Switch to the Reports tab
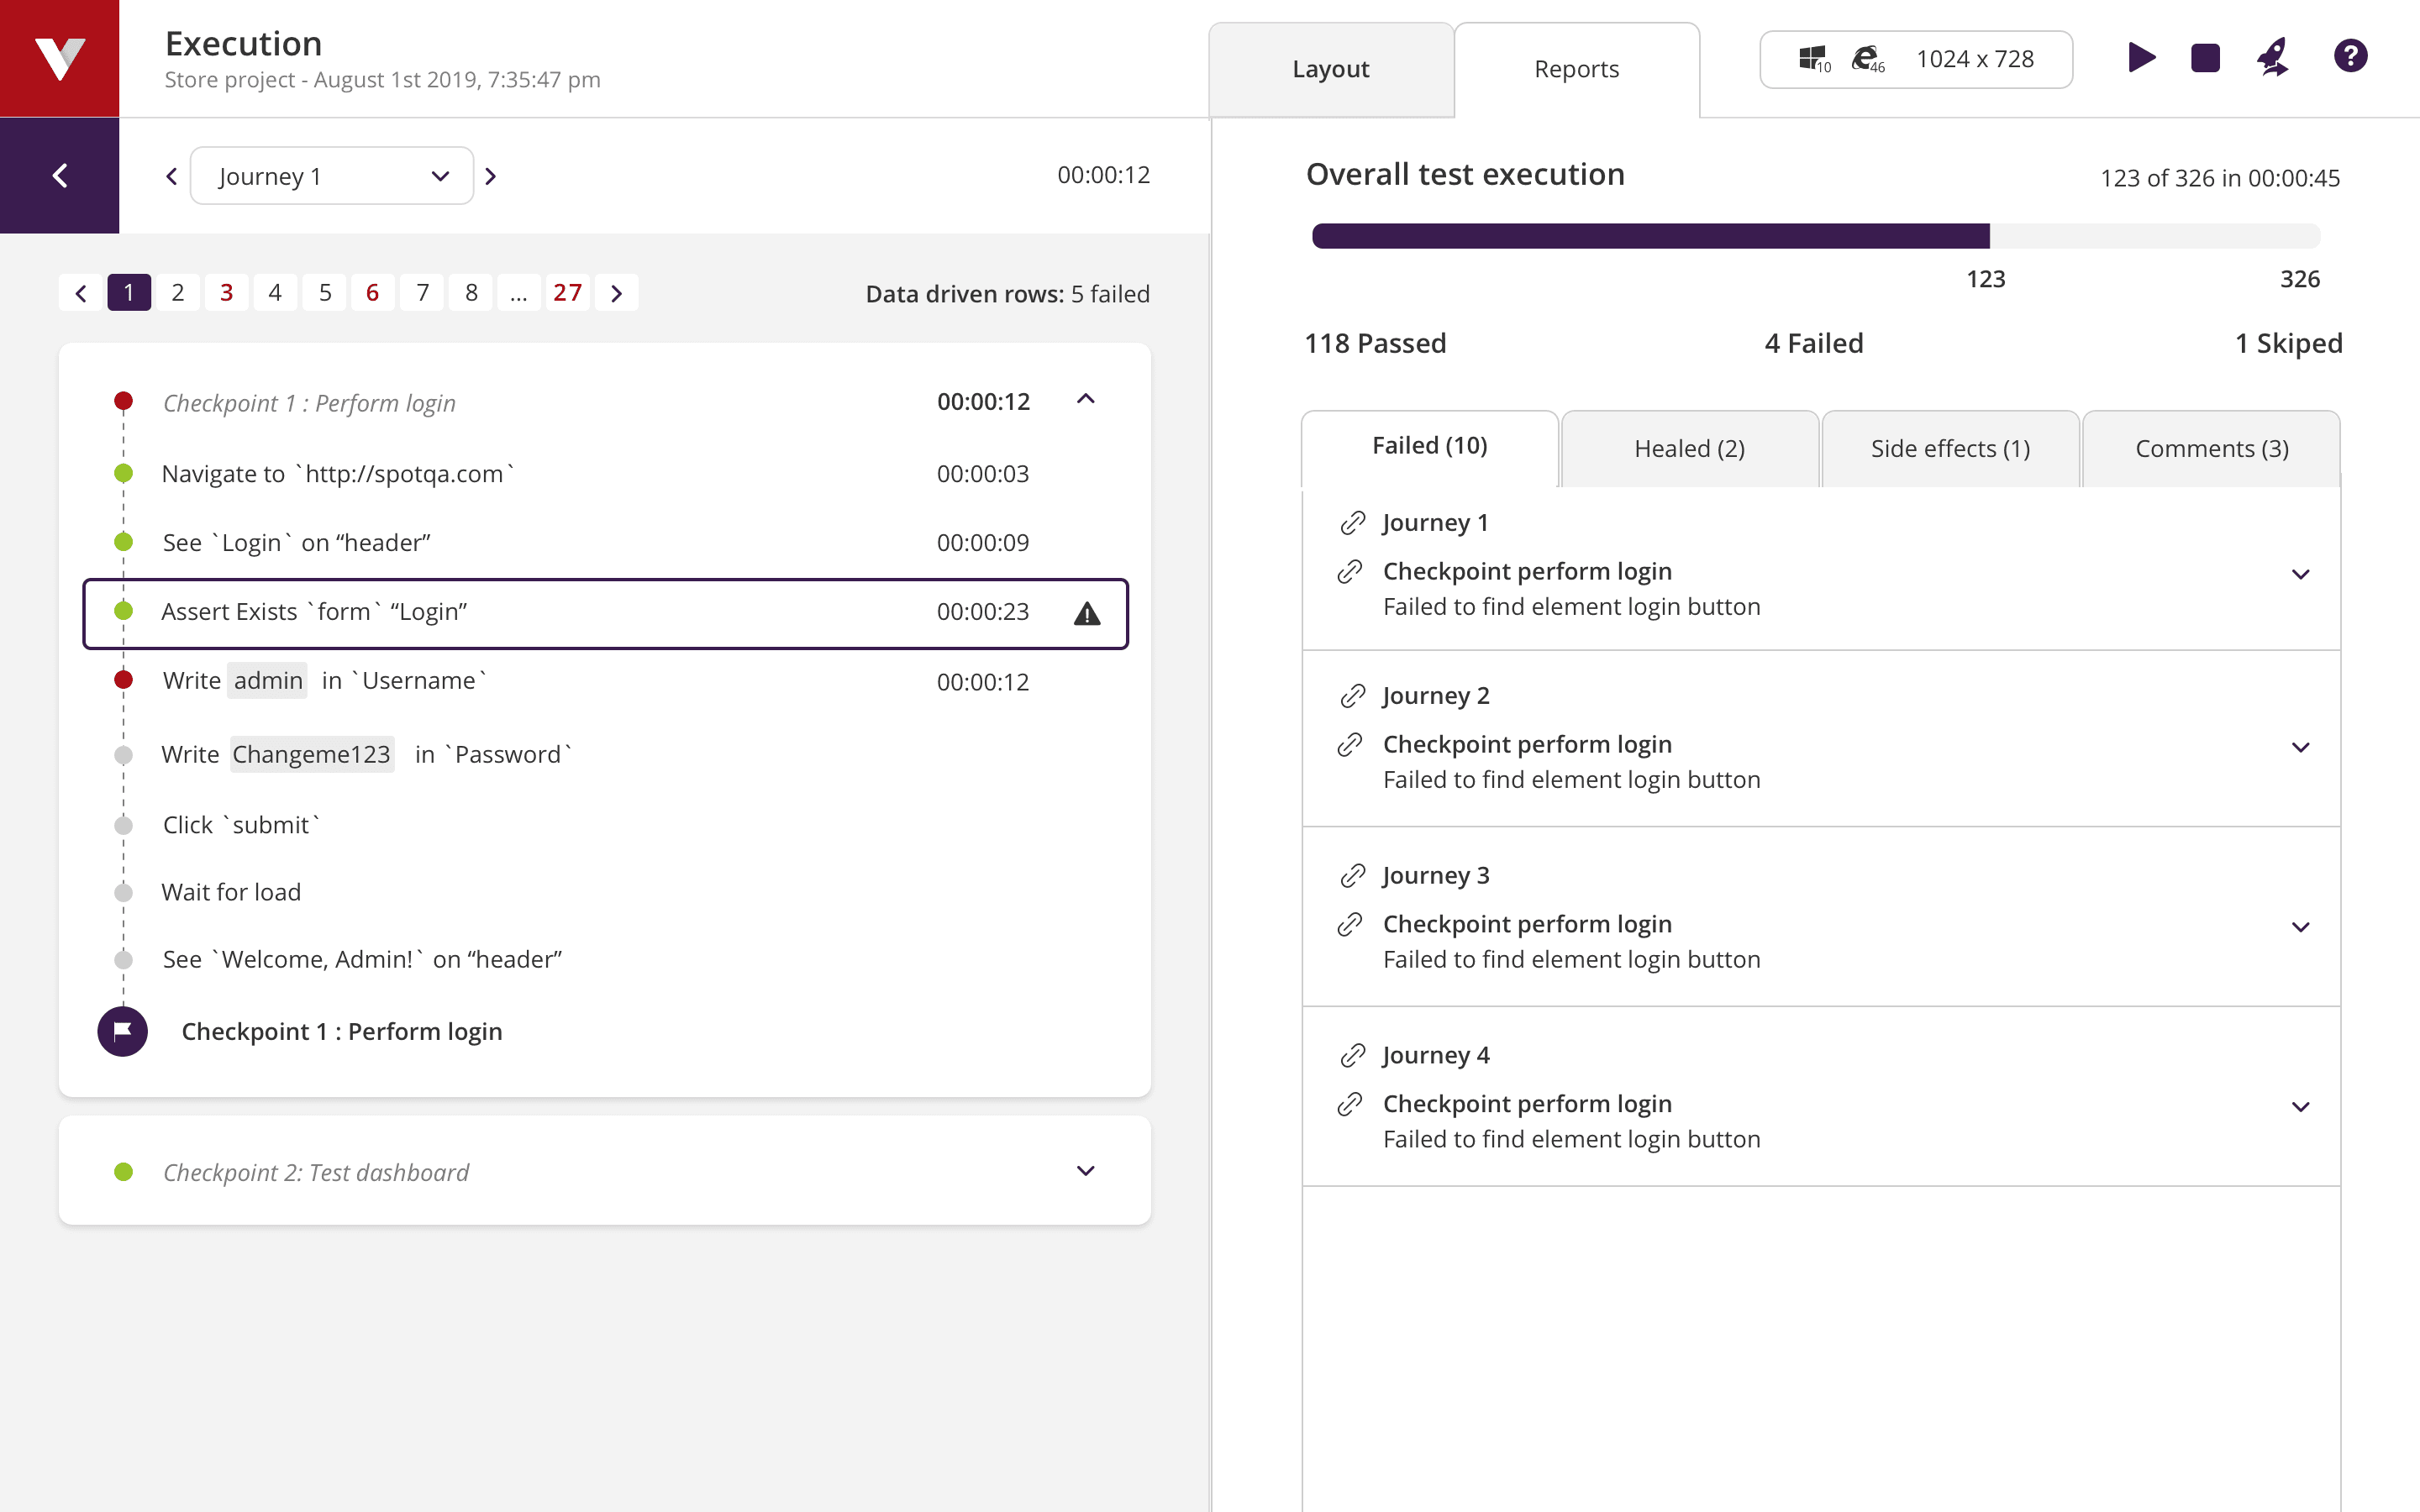 1577,69
